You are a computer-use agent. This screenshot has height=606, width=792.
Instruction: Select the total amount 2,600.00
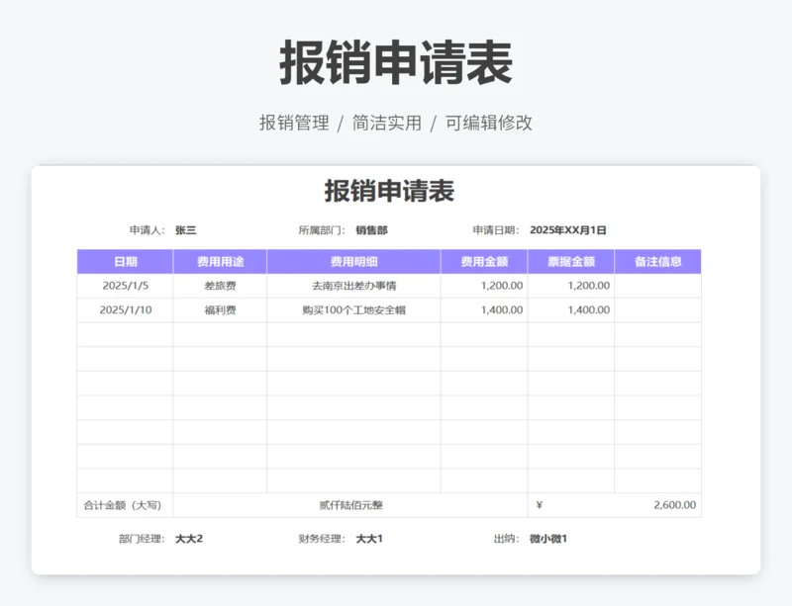[x=675, y=505]
